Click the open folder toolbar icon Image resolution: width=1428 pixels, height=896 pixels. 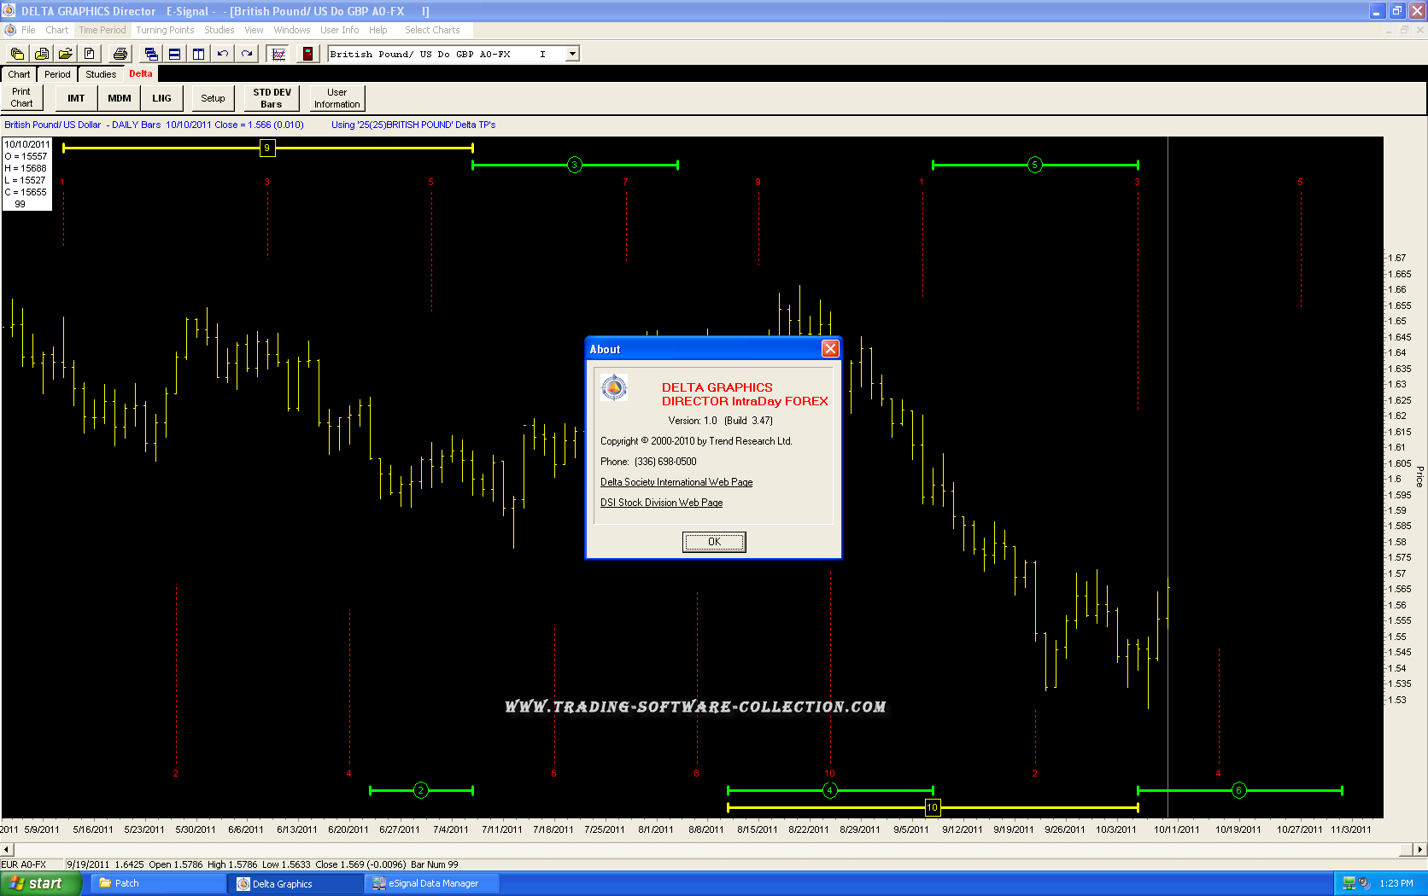(x=65, y=54)
